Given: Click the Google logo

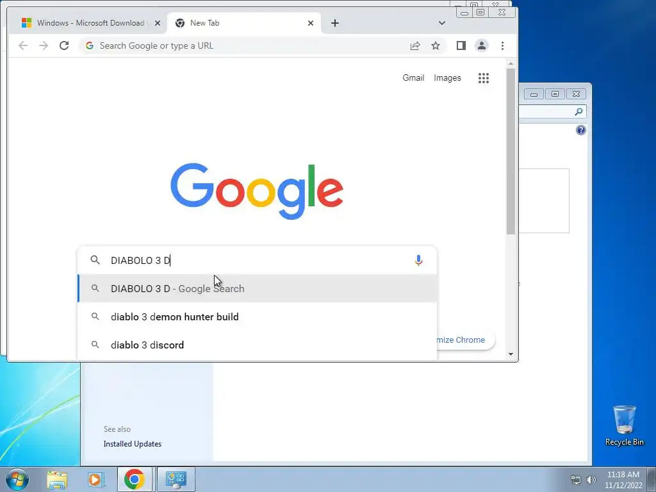Looking at the screenshot, I should click(257, 191).
